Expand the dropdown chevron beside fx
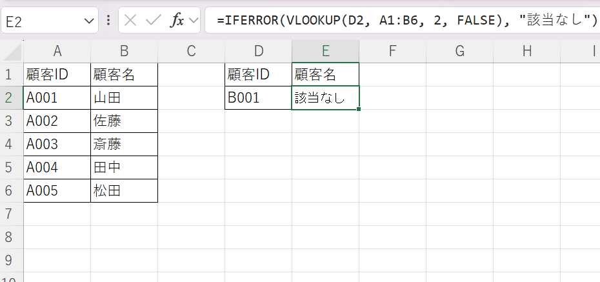The height and width of the screenshot is (282, 600). tap(194, 20)
